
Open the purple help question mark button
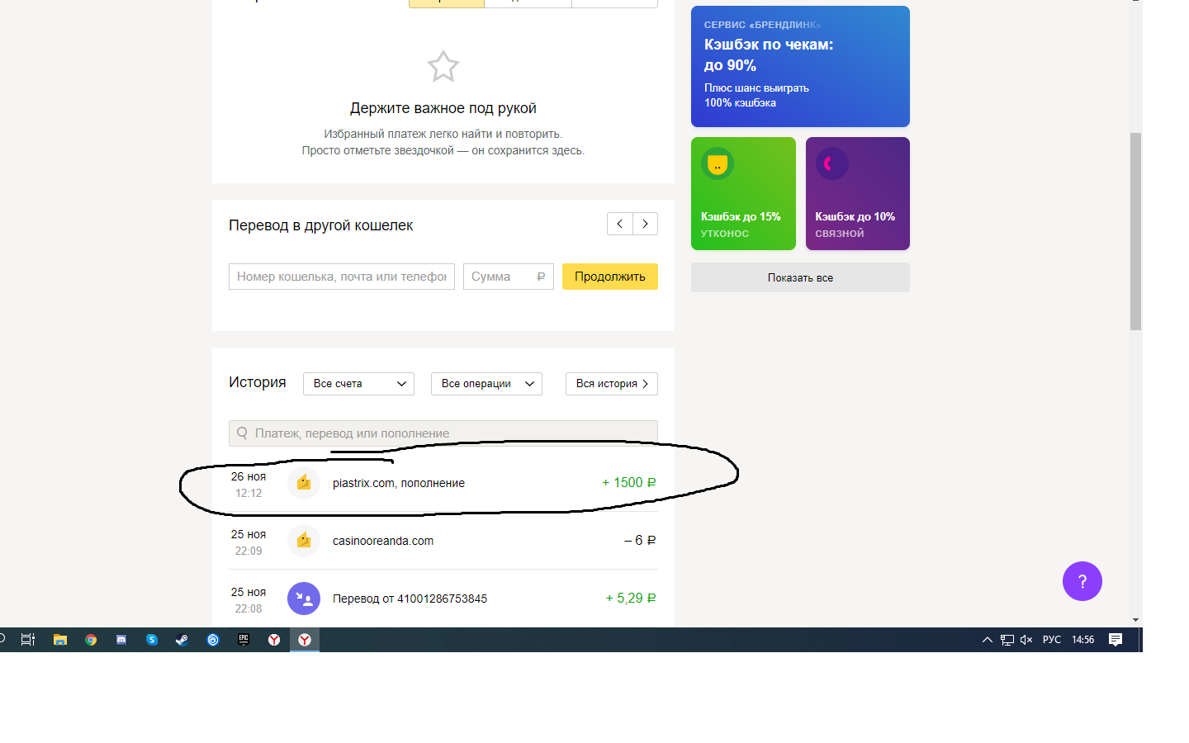(1082, 581)
